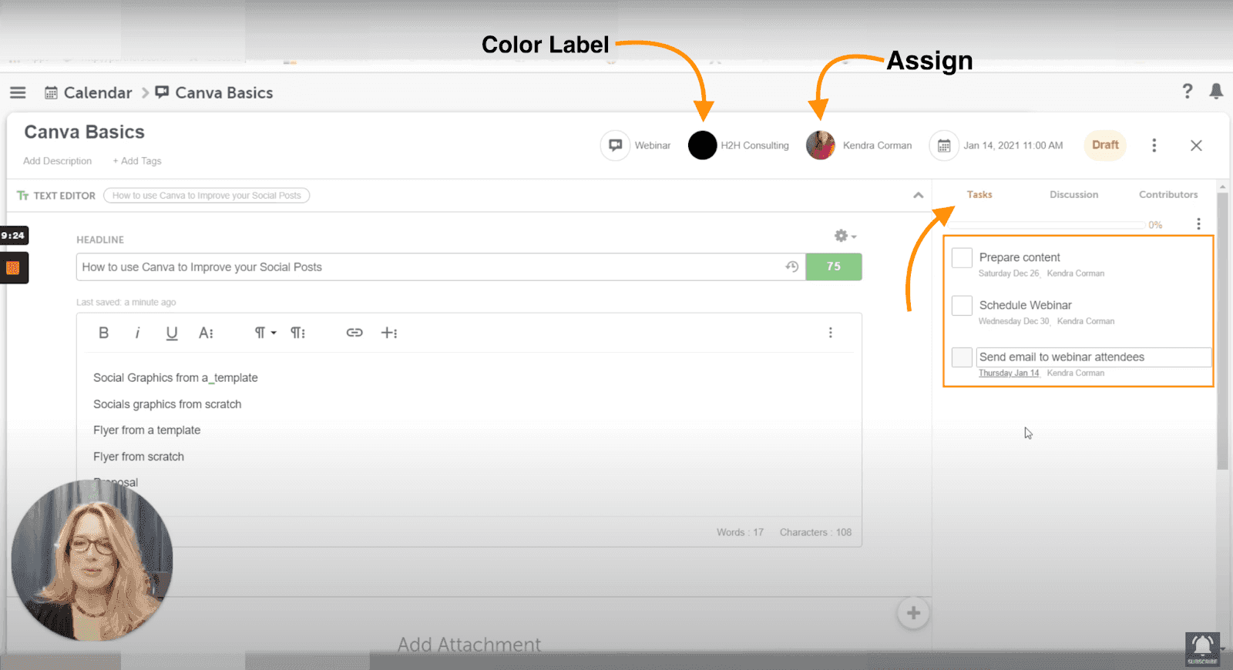Open the insert more plus tool
The width and height of the screenshot is (1233, 670).
tap(389, 333)
